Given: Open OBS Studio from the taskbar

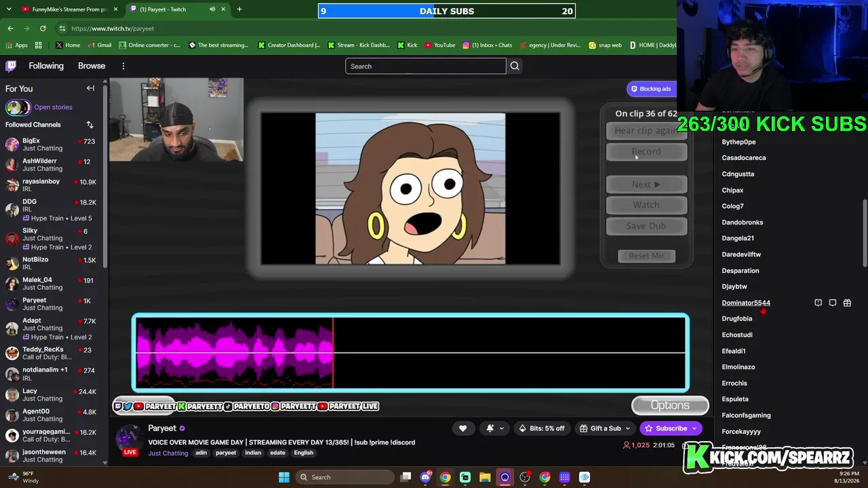Looking at the screenshot, I should [x=525, y=477].
